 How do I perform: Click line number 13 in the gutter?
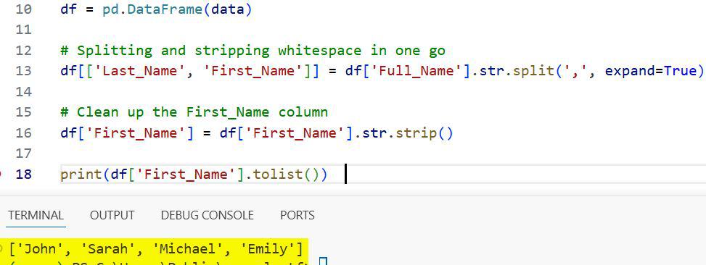[23, 71]
